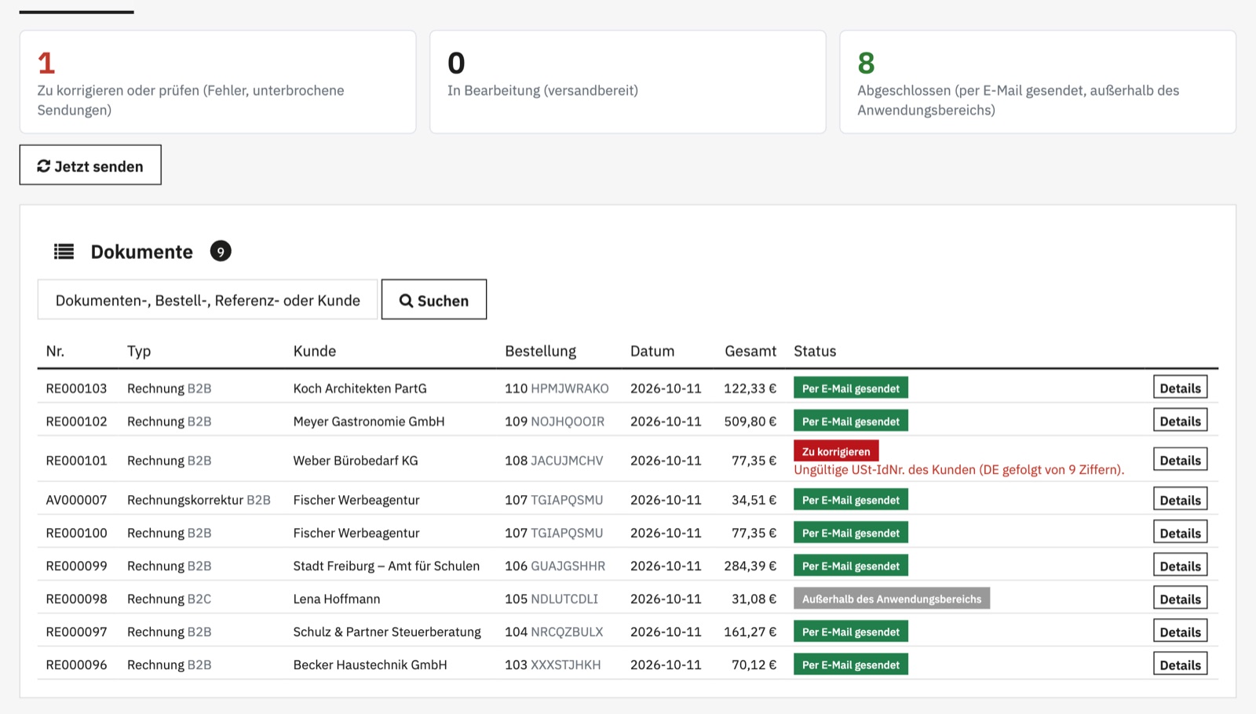Click customer Becker Haustechnik GmbH
Image resolution: width=1256 pixels, height=714 pixels.
click(371, 665)
